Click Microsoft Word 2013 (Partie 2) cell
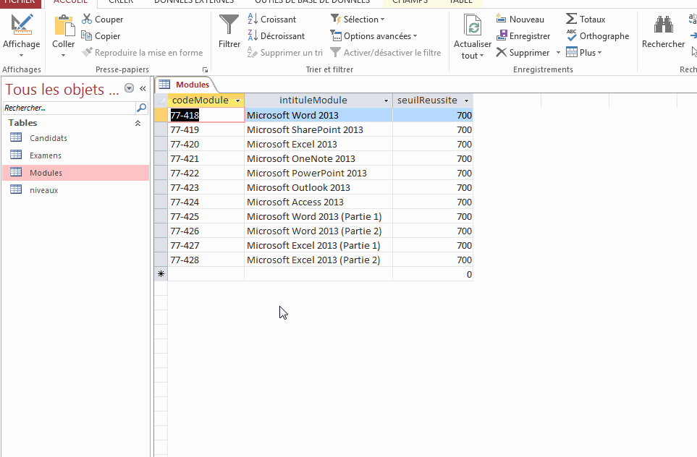This screenshot has height=457, width=697. tap(318, 231)
